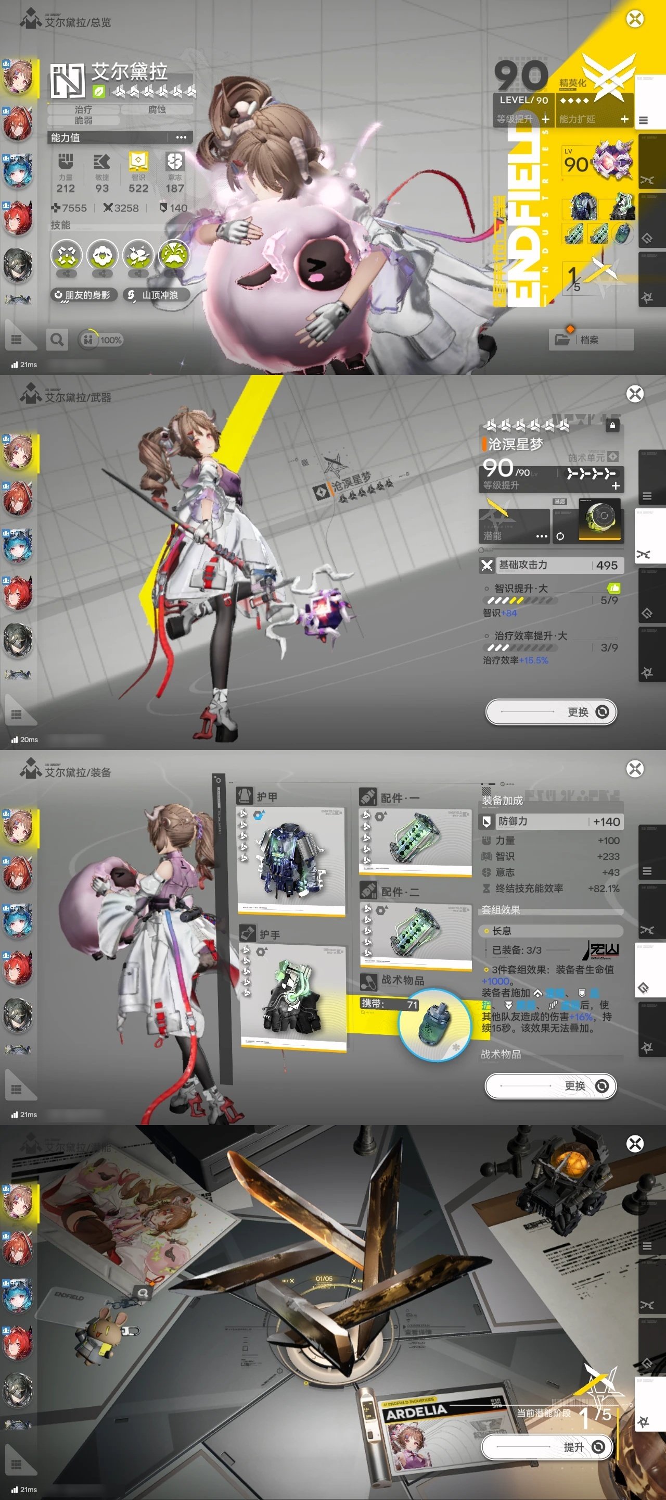The height and width of the screenshot is (1500, 666).
Task: Click the 智识提升·大 5/9 progress bar
Action: point(521,601)
